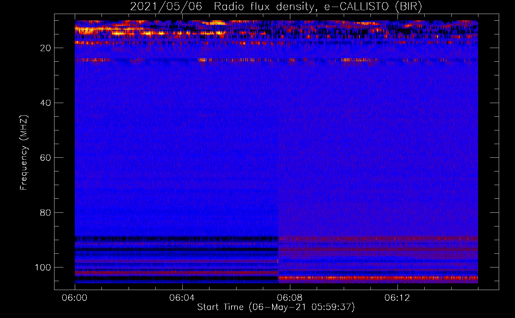
Task: Click the 06:00 time axis label
Action: 74,298
